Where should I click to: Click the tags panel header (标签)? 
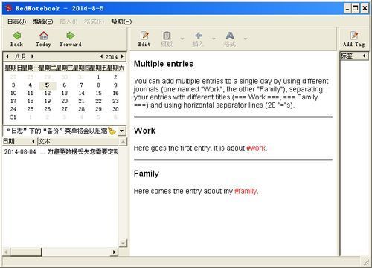click(354, 56)
